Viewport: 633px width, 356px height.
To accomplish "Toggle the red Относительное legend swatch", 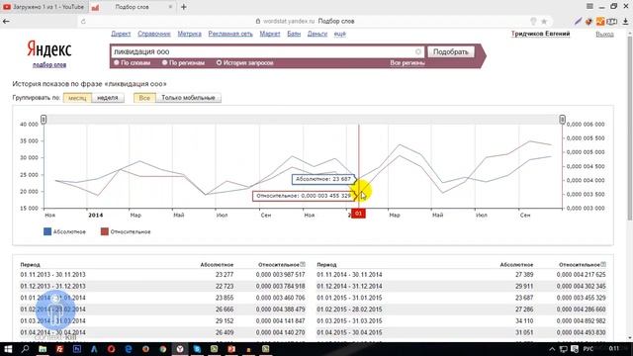I will tap(105, 231).
